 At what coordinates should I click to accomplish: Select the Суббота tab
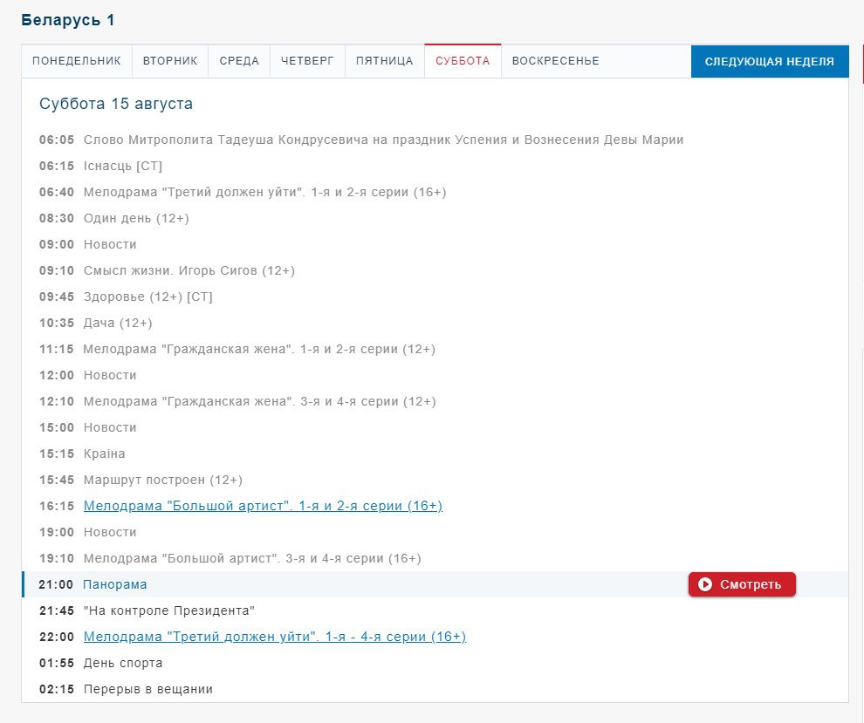tap(463, 61)
